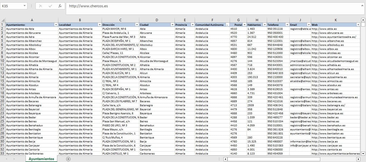Open the Habitantes column filter
Screen dimensions: 366x162
point(264,25)
